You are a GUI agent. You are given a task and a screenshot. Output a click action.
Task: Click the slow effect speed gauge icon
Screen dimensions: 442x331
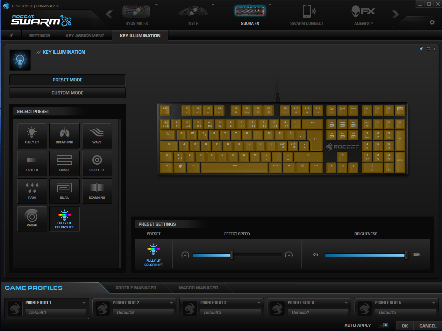tap(185, 255)
